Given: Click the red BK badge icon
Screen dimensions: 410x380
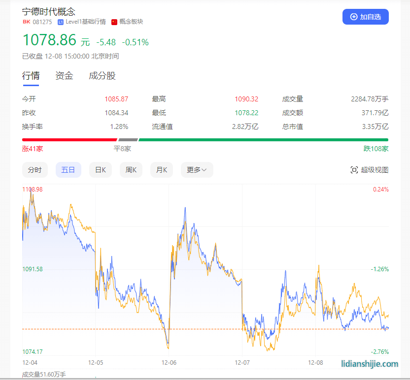Looking at the screenshot, I should point(26,22).
